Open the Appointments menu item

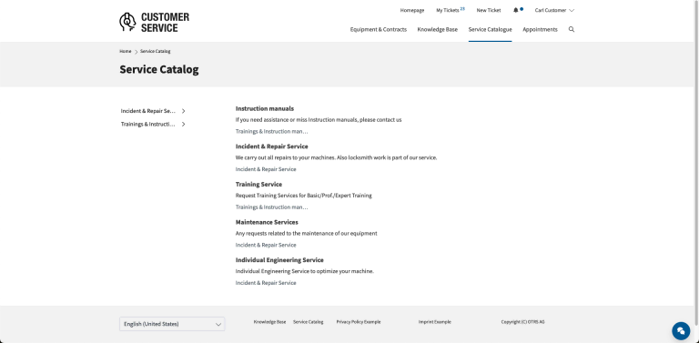tap(540, 29)
